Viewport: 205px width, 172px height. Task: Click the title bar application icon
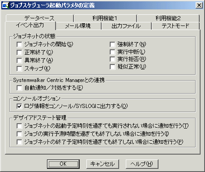pos(5,5)
